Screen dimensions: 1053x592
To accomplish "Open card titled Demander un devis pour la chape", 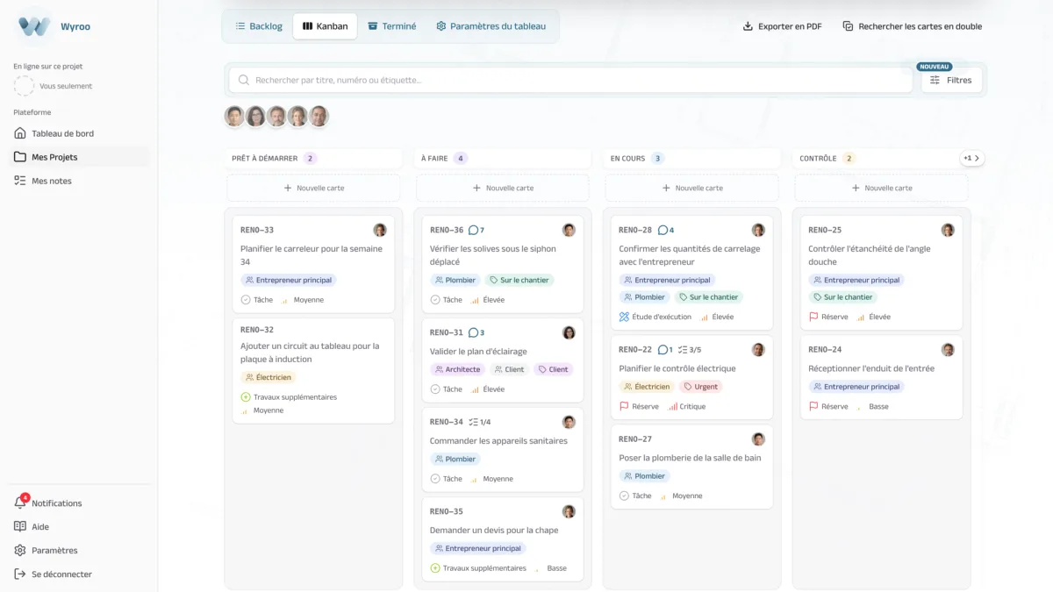I will pyautogui.click(x=503, y=539).
